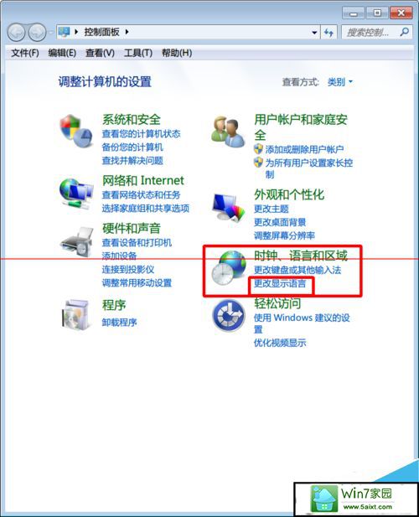Open the Network and Internet globe icon

point(75,194)
